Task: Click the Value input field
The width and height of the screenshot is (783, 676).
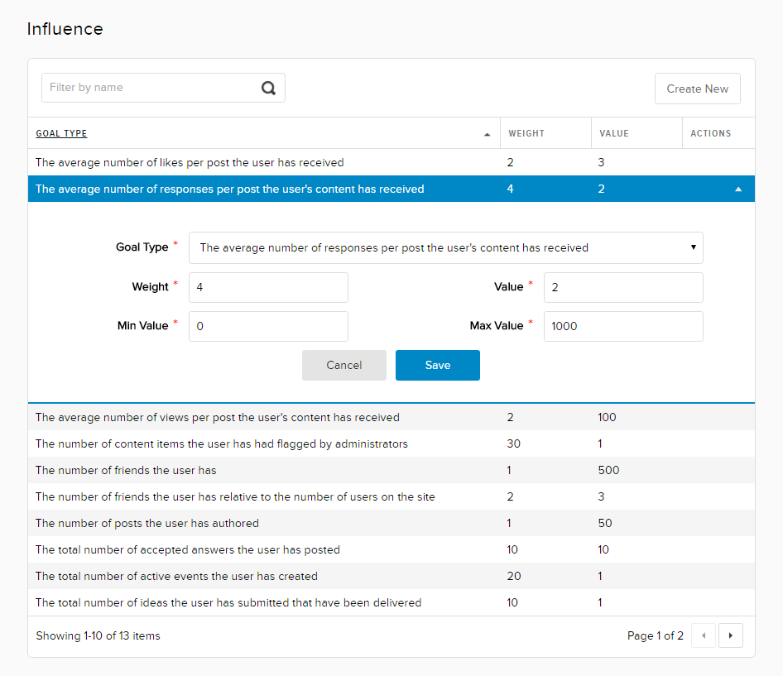Action: click(622, 287)
